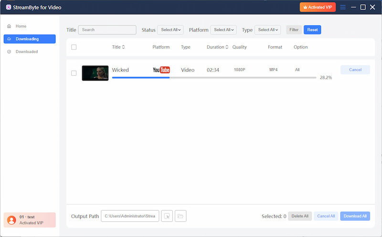Click the user avatar icon
This screenshot has height=237, width=382.
11,220
